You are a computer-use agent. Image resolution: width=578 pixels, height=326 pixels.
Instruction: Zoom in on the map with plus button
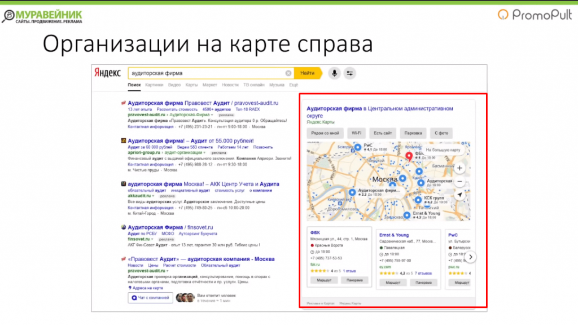tap(459, 168)
